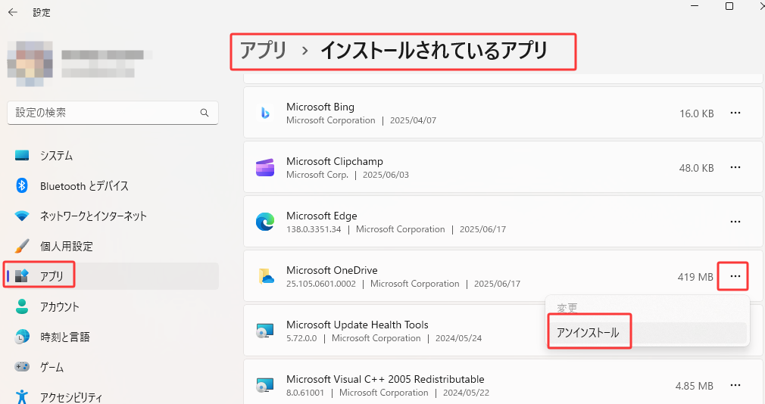Open more options for Microsoft OneDrive

pos(735,276)
